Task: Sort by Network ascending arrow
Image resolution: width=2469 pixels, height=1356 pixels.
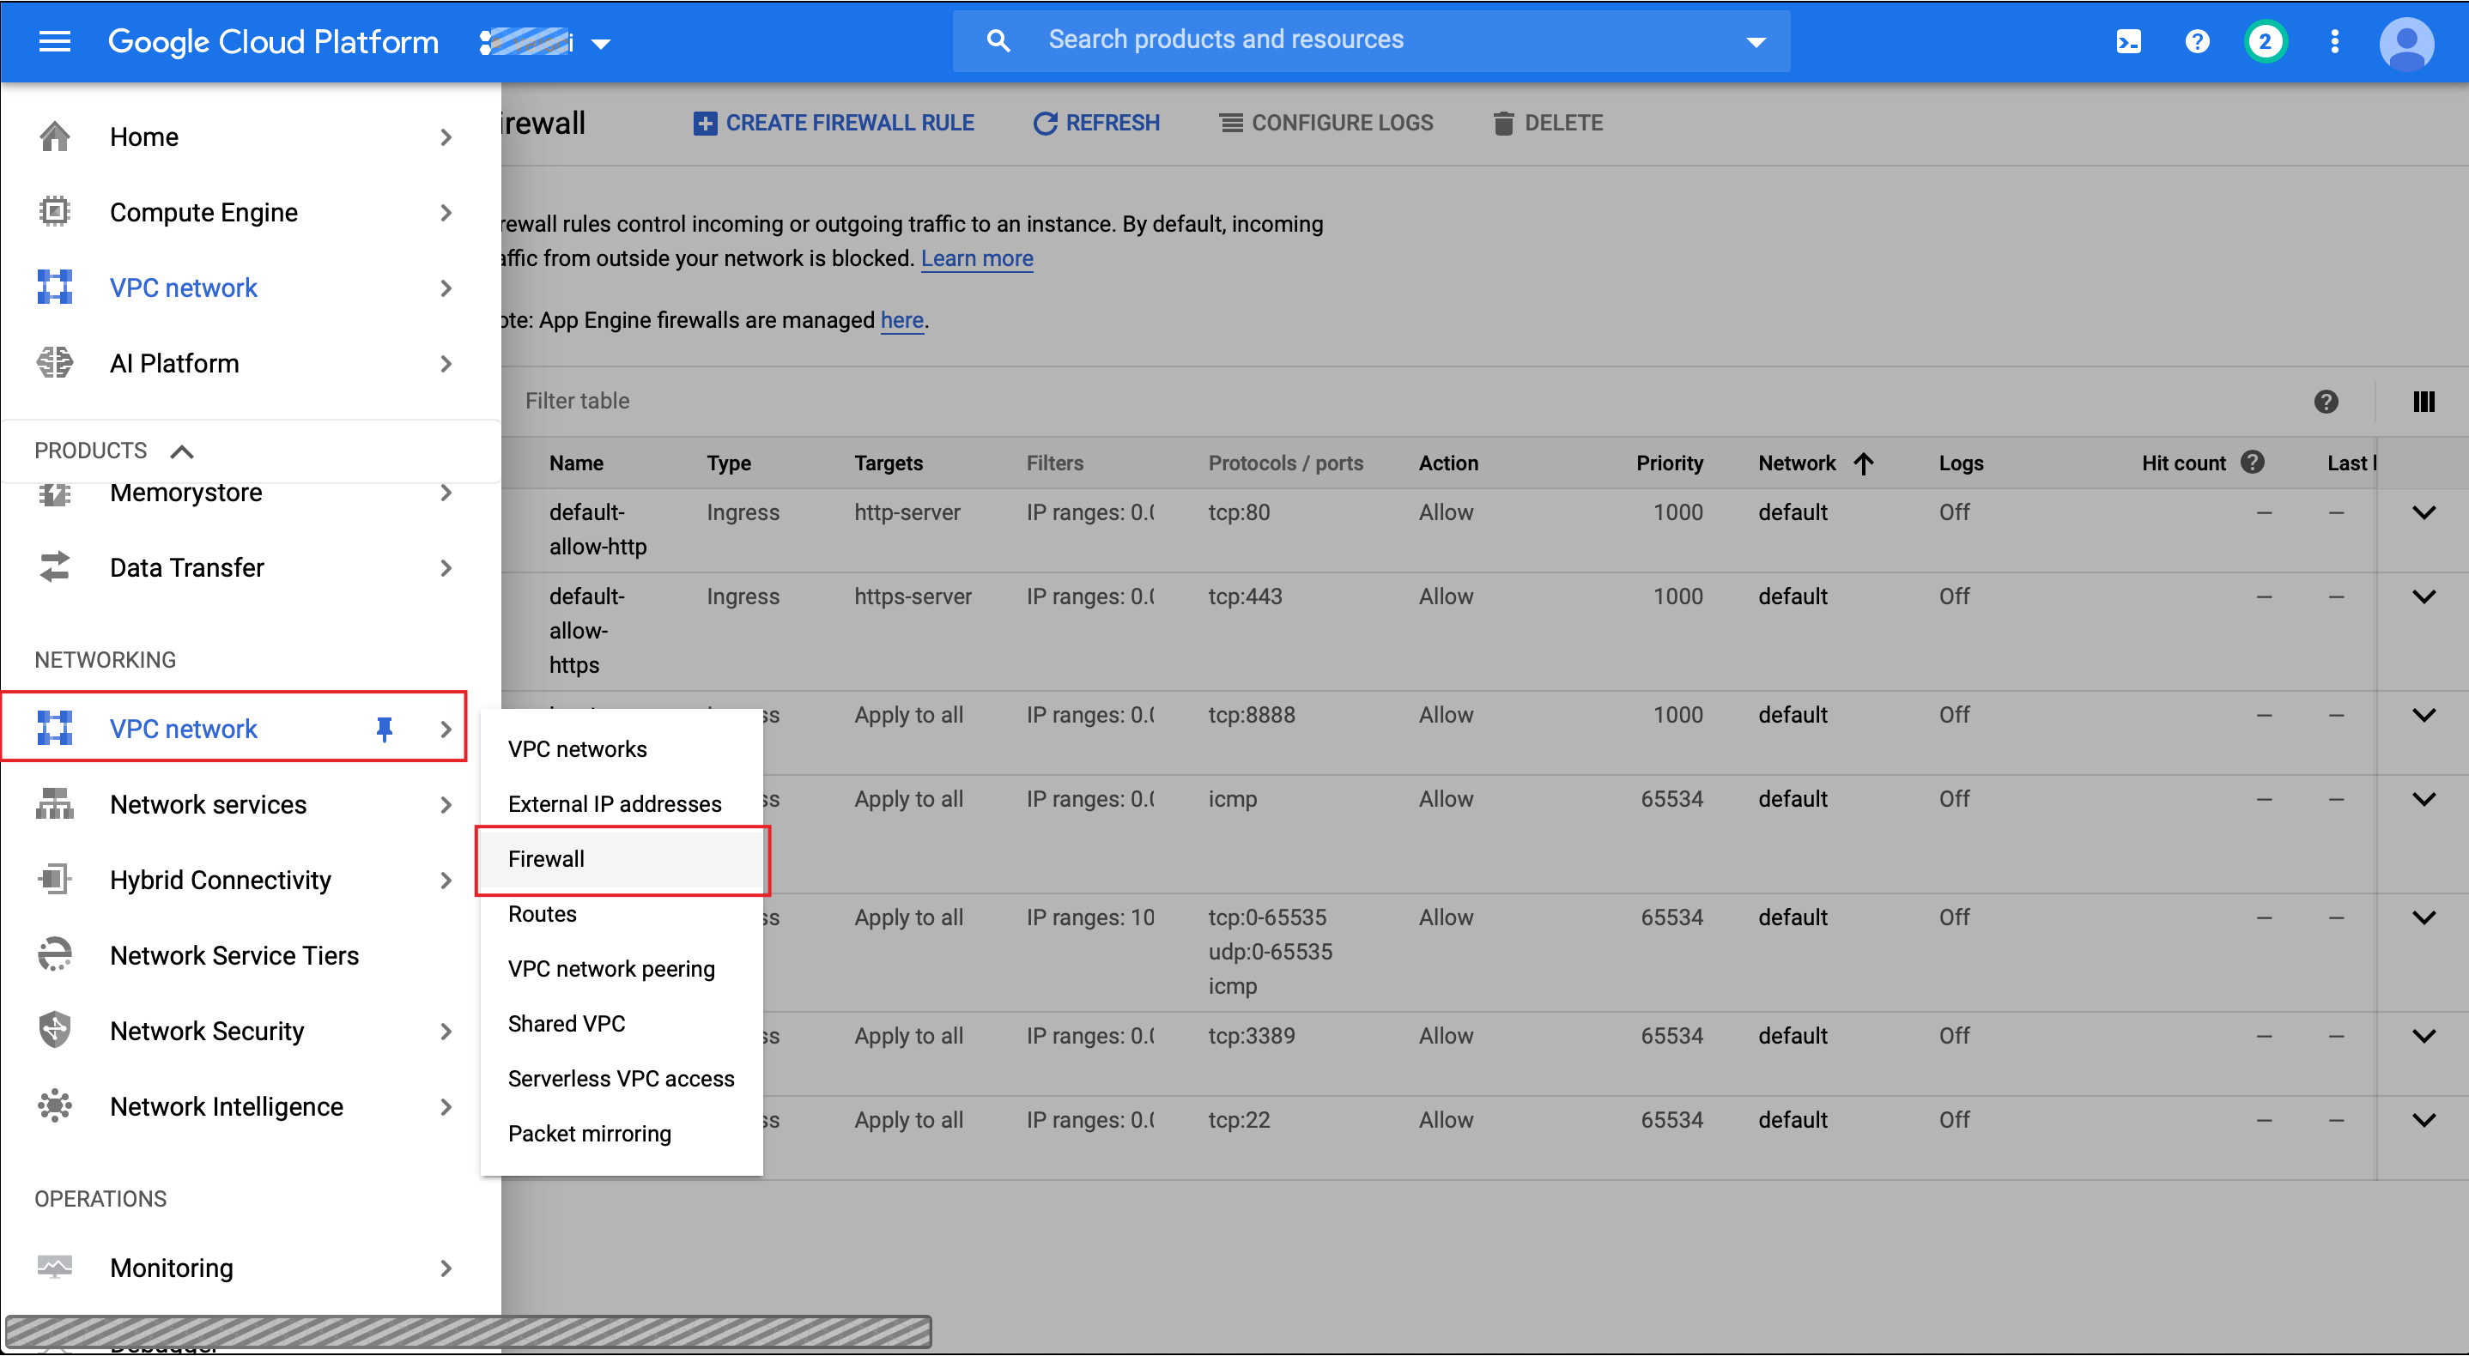Action: pos(1863,463)
